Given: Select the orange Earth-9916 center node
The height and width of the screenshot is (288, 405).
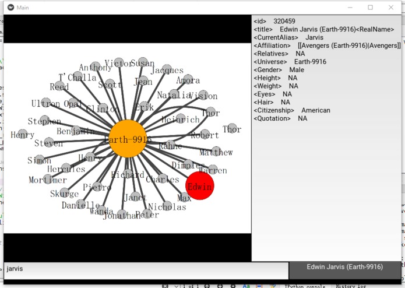Looking at the screenshot, I should (x=128, y=139).
